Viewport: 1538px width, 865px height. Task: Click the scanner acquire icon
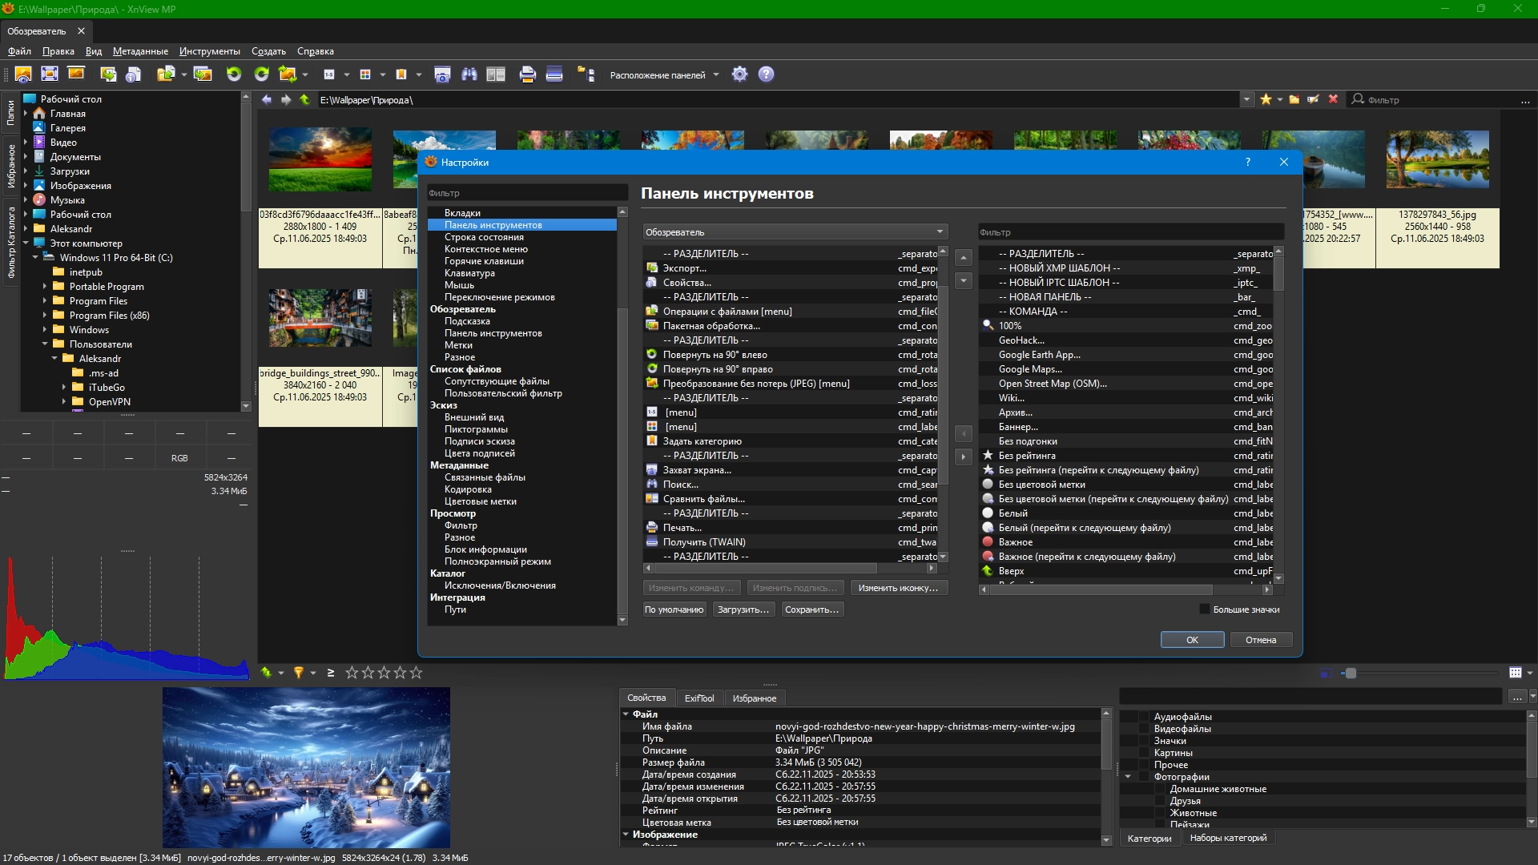pos(554,74)
